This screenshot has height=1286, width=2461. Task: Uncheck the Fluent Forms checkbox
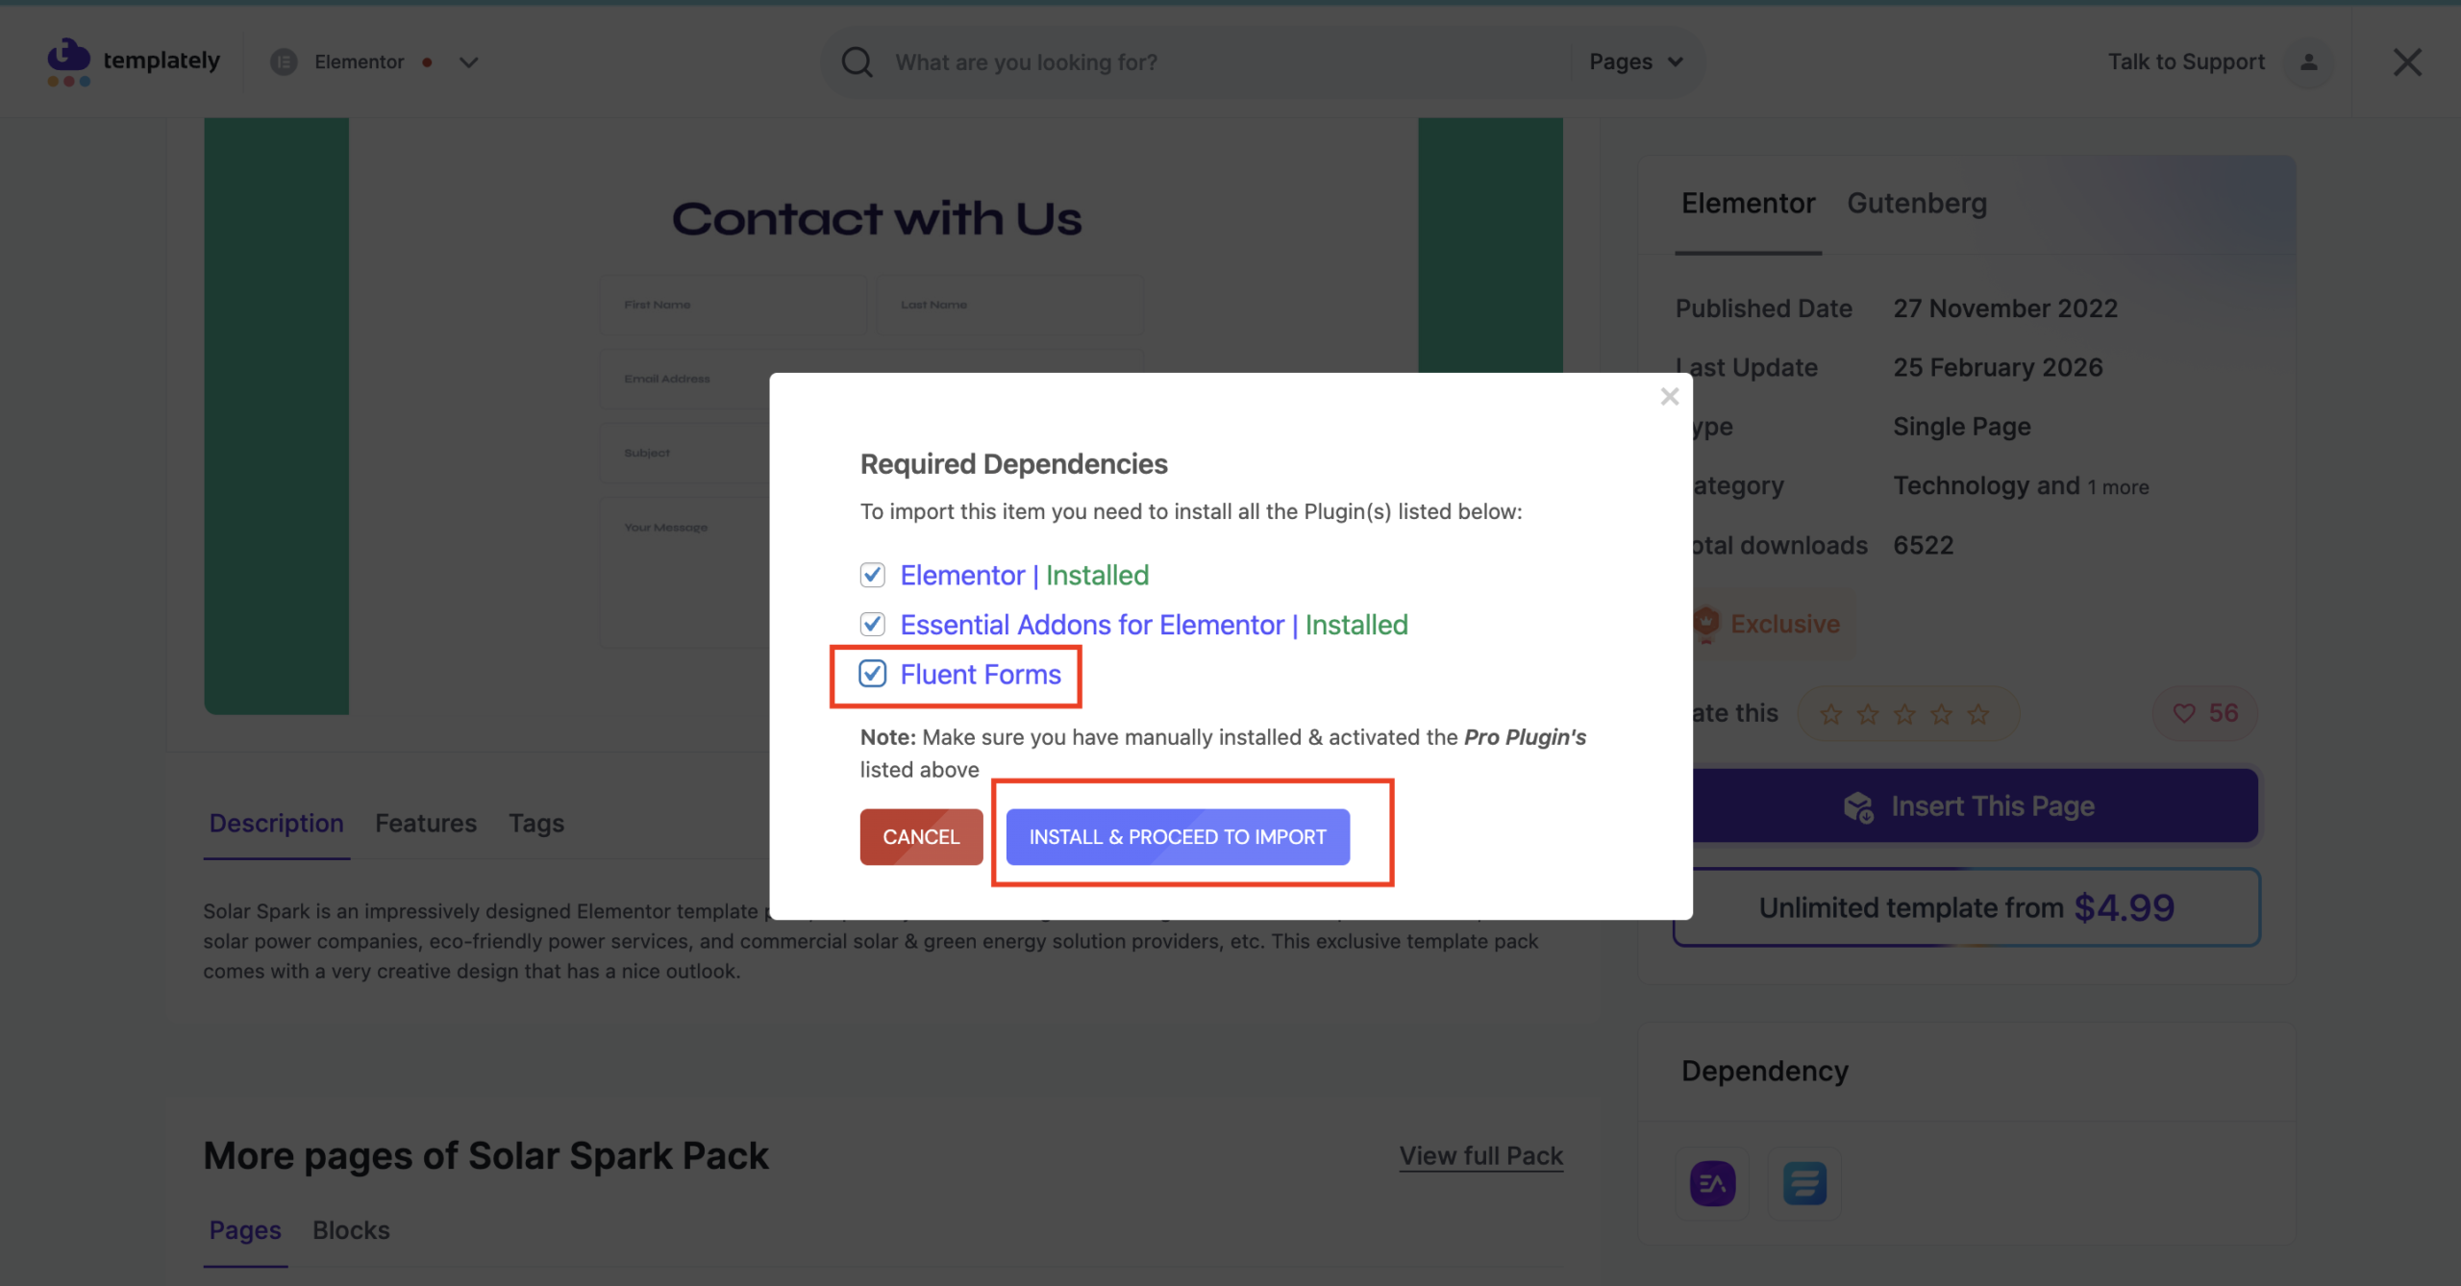click(x=873, y=674)
